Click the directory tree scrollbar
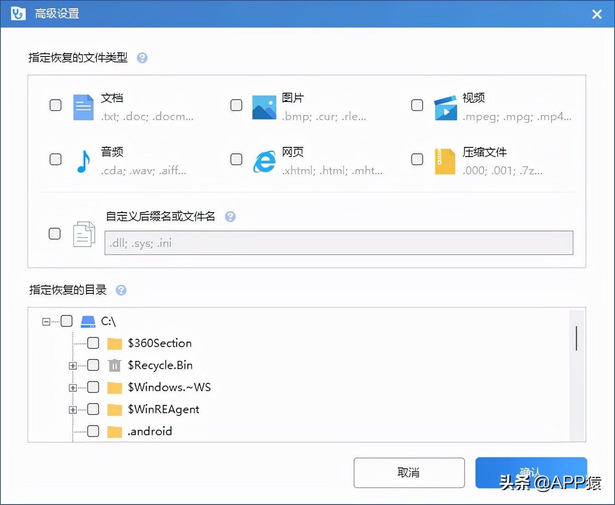The image size is (615, 505). pos(576,338)
